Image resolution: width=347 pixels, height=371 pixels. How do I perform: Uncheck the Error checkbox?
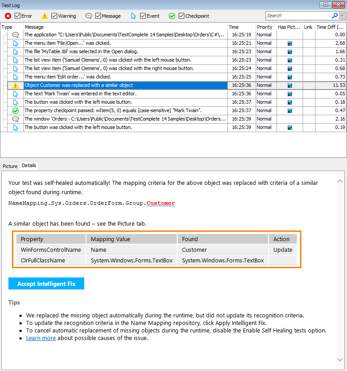point(18,16)
